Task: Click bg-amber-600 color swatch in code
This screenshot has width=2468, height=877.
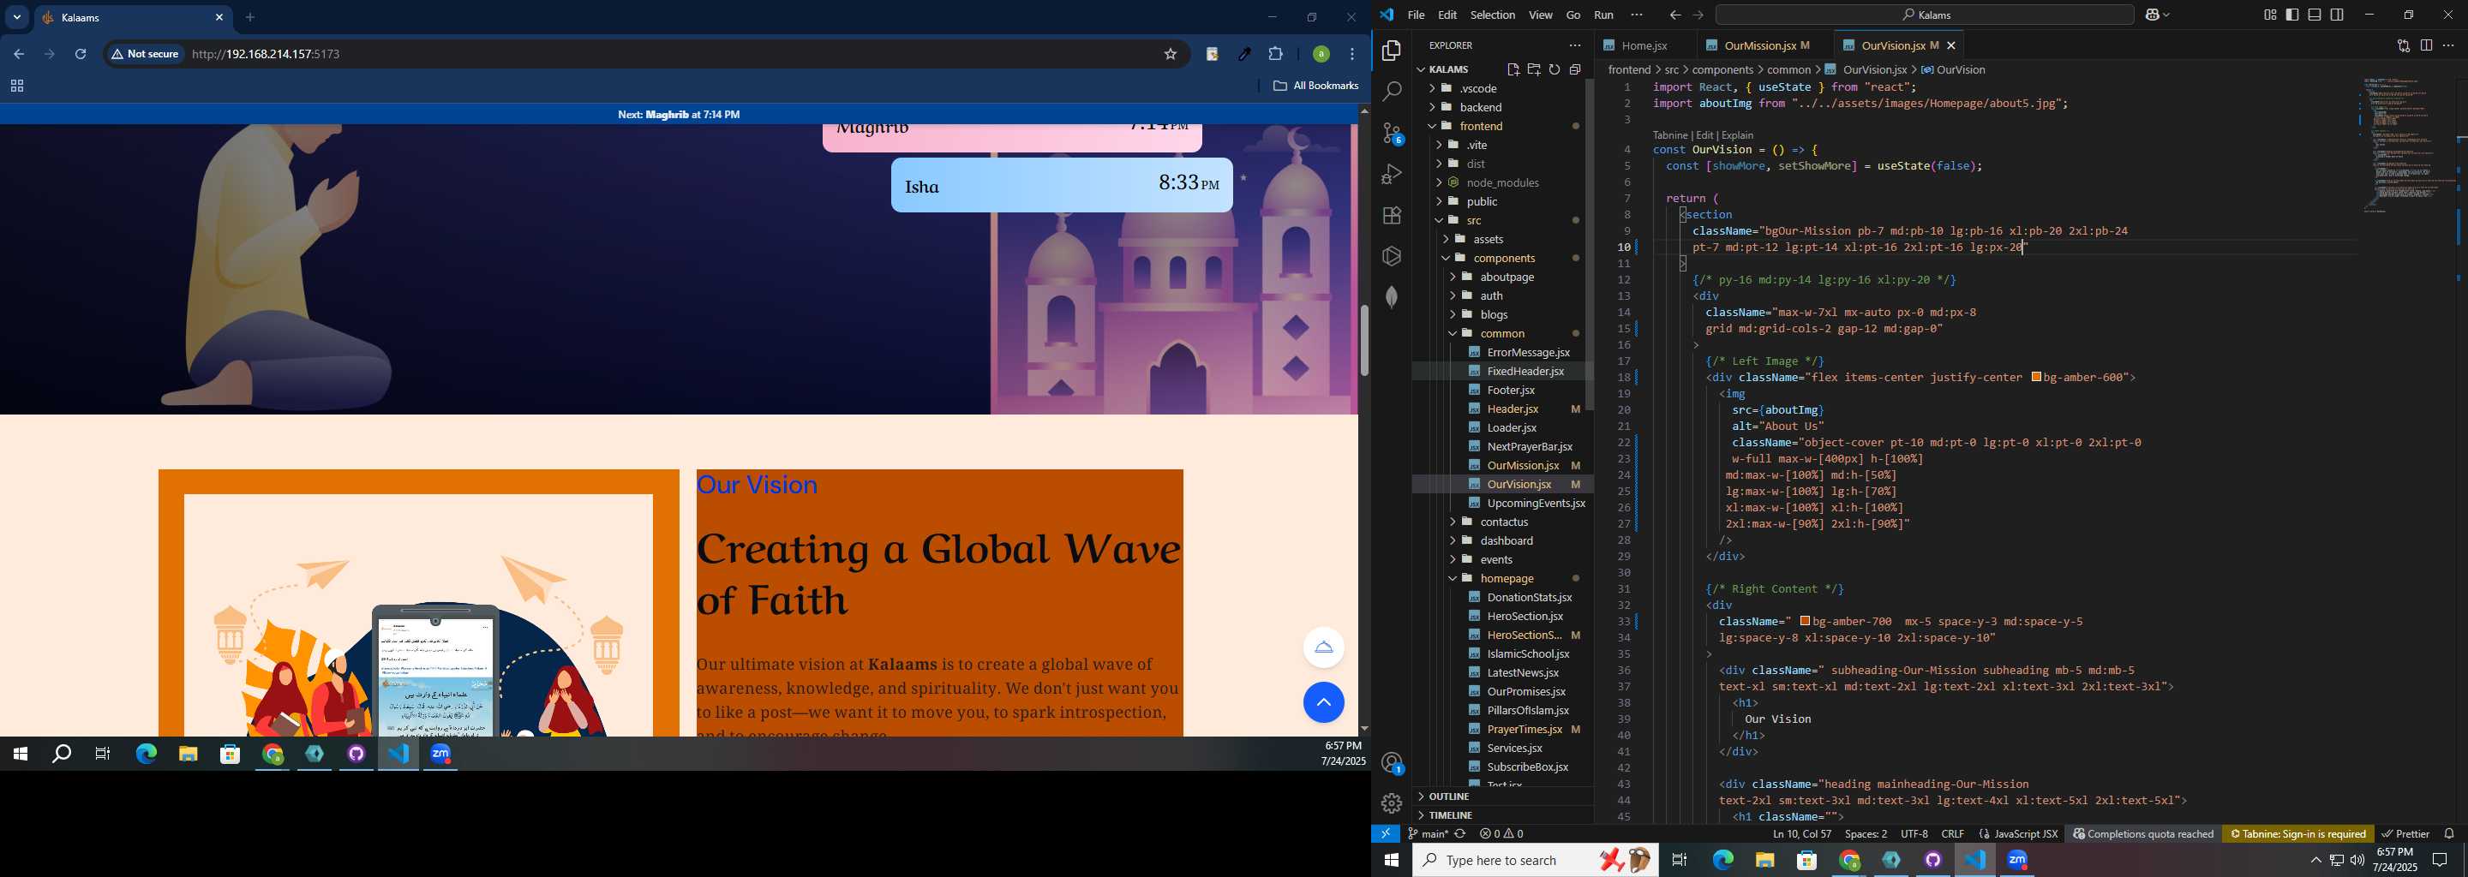Action: tap(2036, 377)
